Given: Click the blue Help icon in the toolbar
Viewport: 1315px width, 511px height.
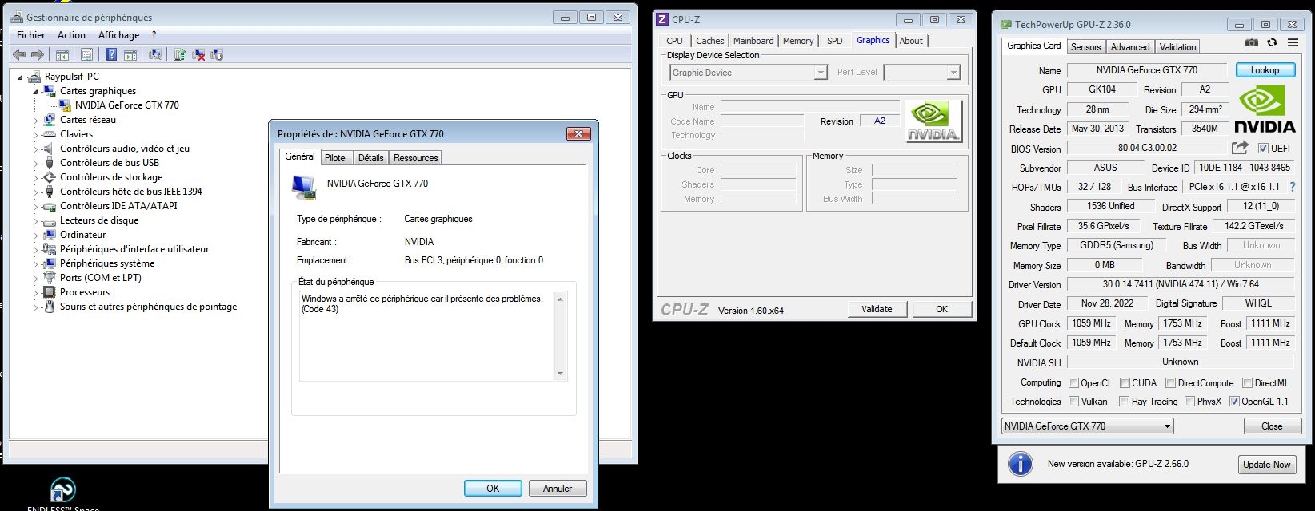Looking at the screenshot, I should click(x=111, y=54).
